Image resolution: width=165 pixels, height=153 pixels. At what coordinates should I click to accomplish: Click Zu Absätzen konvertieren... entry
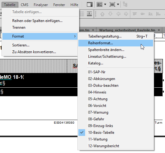34,52
